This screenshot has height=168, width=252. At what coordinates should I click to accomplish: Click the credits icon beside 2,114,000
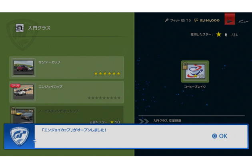(x=196, y=20)
